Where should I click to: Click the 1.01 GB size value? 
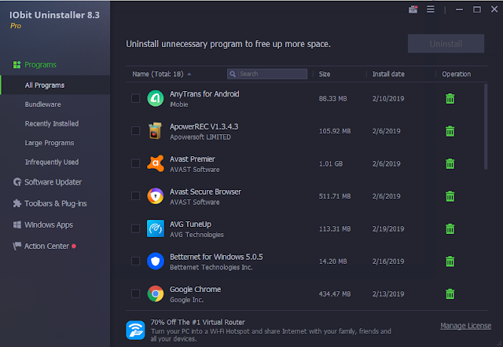331,164
